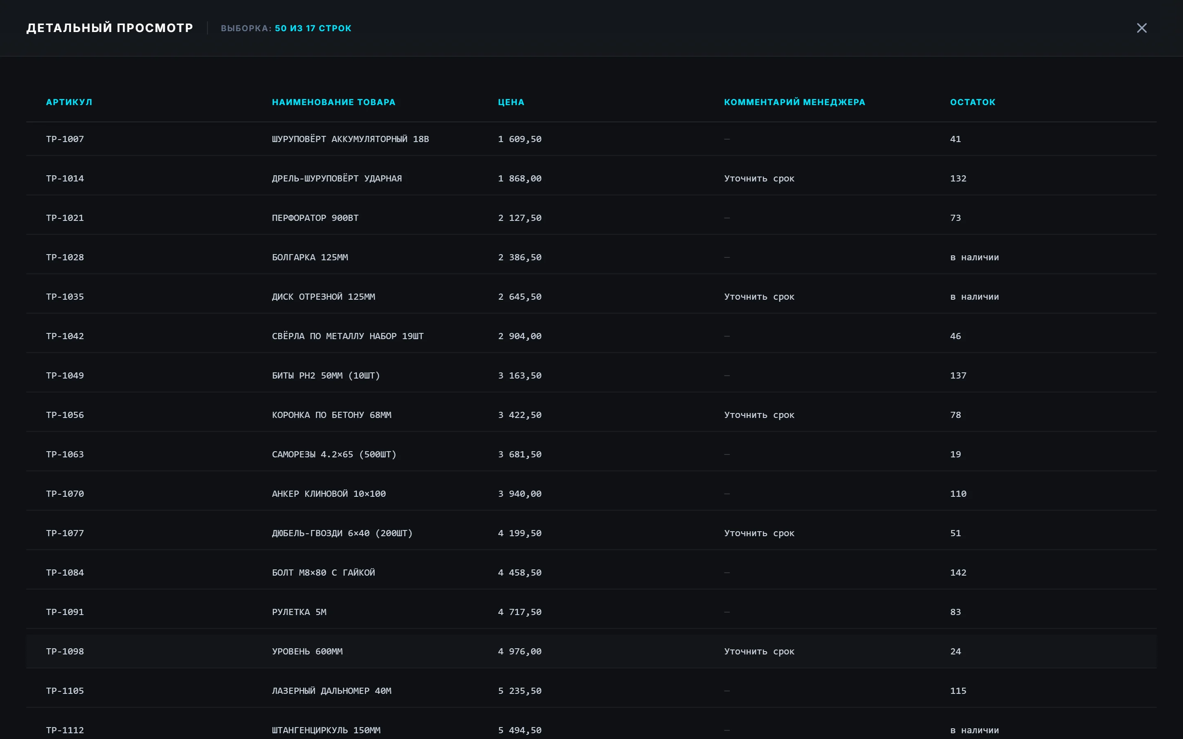
Task: Click the КОММЕНТАРИЙ МЕНЕДЖЕРА column header
Action: [x=794, y=102]
